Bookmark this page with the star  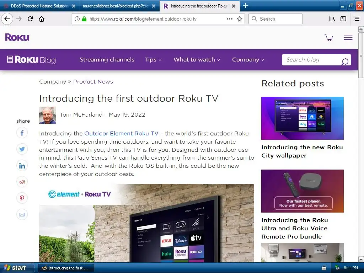point(240,19)
